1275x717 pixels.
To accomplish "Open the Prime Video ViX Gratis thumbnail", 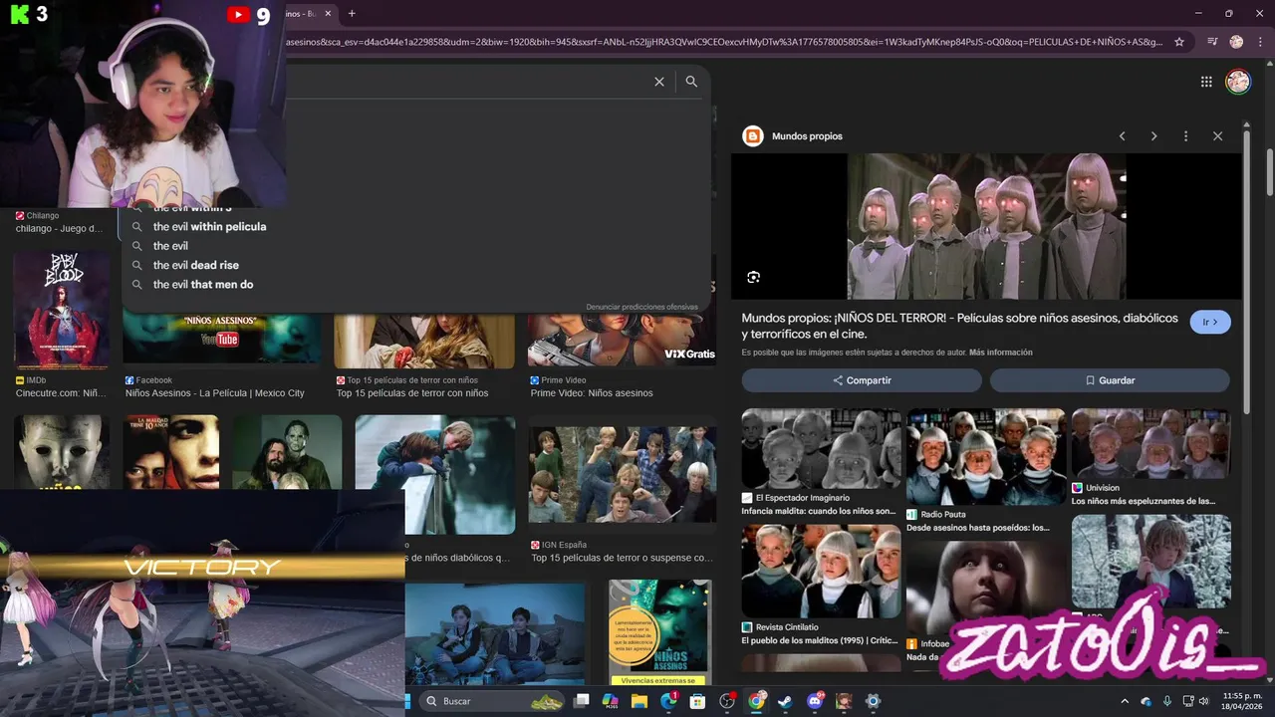I will pyautogui.click(x=622, y=341).
